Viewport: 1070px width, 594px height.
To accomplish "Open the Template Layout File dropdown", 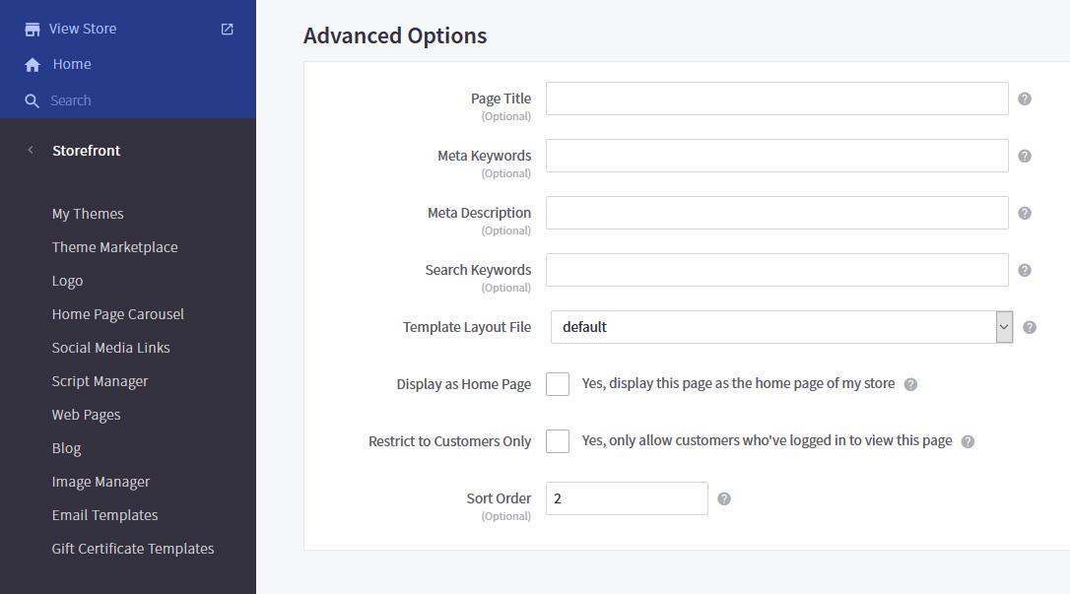I will (x=1003, y=326).
